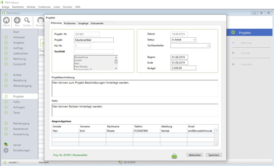Select the Erfassung tab
The height and width of the screenshot is (166, 274).
pyautogui.click(x=56, y=23)
